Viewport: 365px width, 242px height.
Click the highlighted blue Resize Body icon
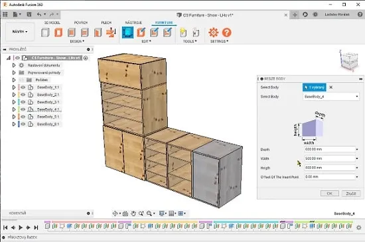(128, 32)
